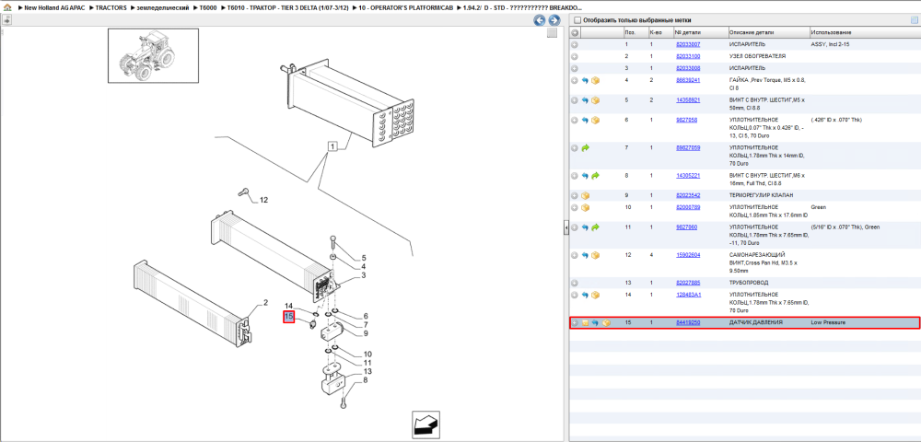The image size is (921, 442).
Task: Click green arrow icon for part 14305221
Action: (595, 176)
